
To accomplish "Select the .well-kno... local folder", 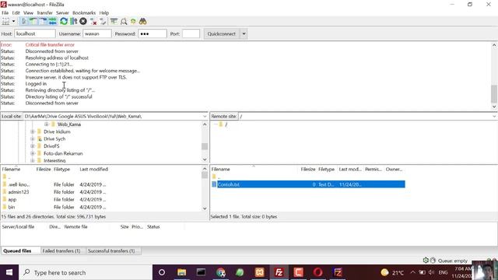I will tap(19, 184).
